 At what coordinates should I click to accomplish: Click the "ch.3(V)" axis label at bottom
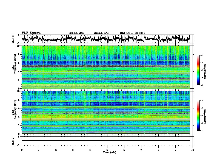pyautogui.click(x=13, y=141)
